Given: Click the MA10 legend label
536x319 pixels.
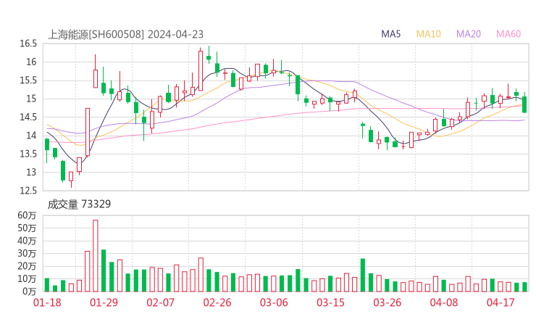Looking at the screenshot, I should pyautogui.click(x=428, y=34).
